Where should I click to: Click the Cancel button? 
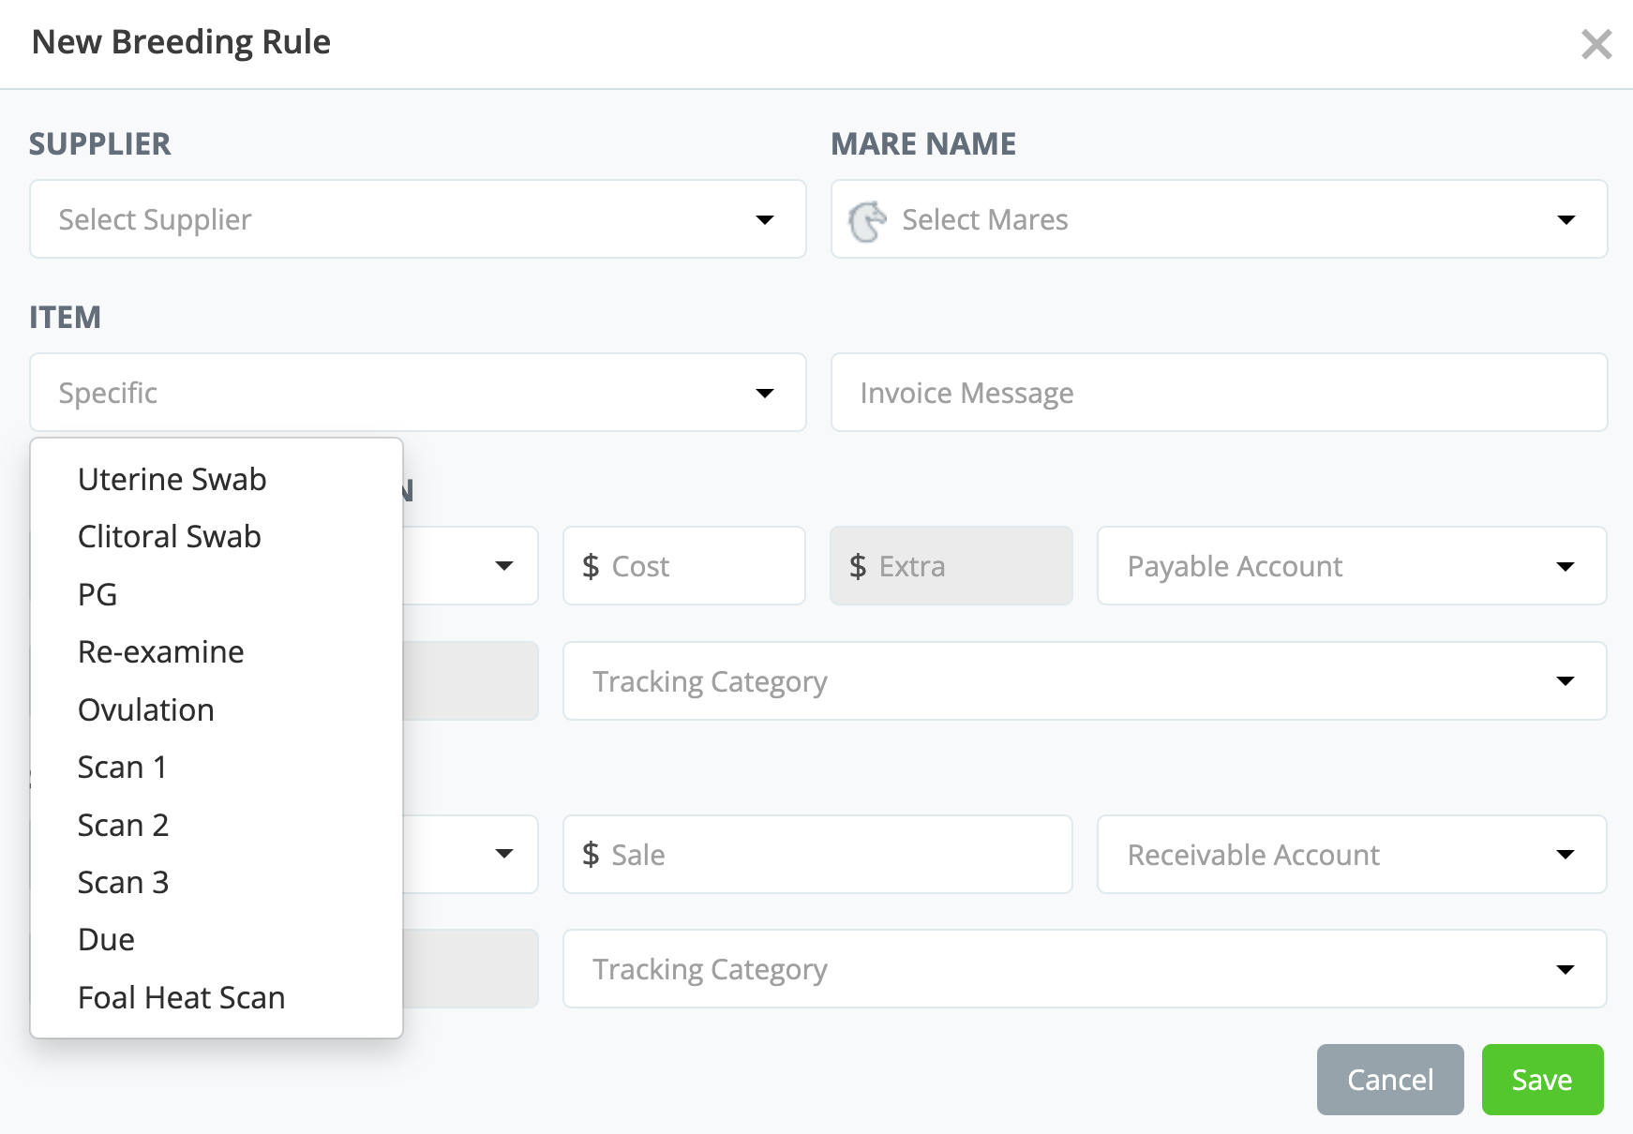pos(1389,1080)
